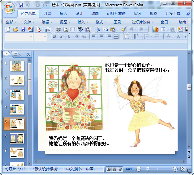Switch to the 设计 ribbon tab
Image resolution: width=194 pixels, height=175 pixels.
[79, 14]
